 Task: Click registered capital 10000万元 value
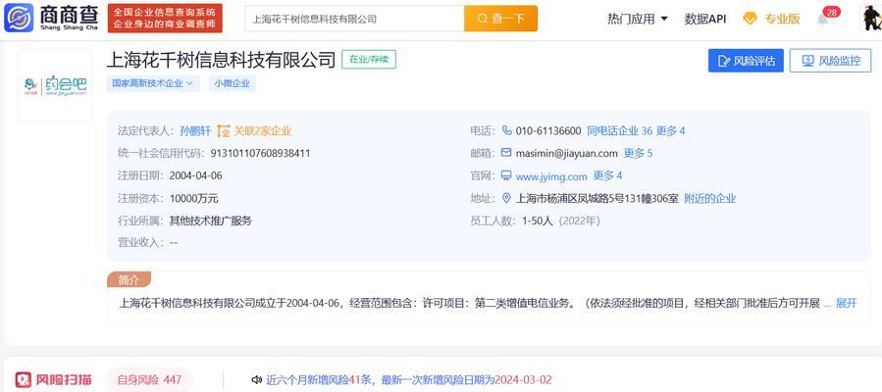tap(194, 198)
